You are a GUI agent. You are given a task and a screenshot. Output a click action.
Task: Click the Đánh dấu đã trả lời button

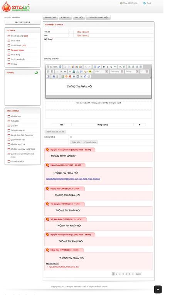[56, 132]
